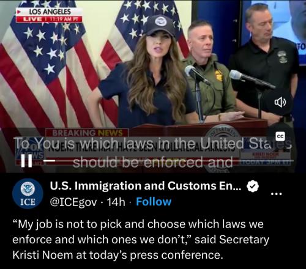The image size is (306, 269).
Task: Open the U.S. Immigration and Customs account name
Action: coord(146,186)
